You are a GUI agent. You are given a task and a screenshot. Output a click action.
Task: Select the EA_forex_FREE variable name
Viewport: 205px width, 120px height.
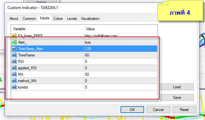tap(30, 36)
